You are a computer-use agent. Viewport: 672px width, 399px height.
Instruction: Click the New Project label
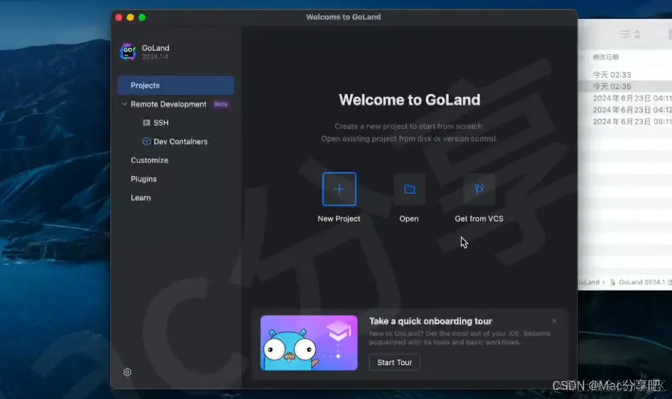(x=339, y=219)
